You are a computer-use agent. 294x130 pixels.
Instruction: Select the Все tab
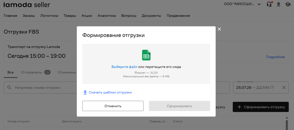click(11, 72)
